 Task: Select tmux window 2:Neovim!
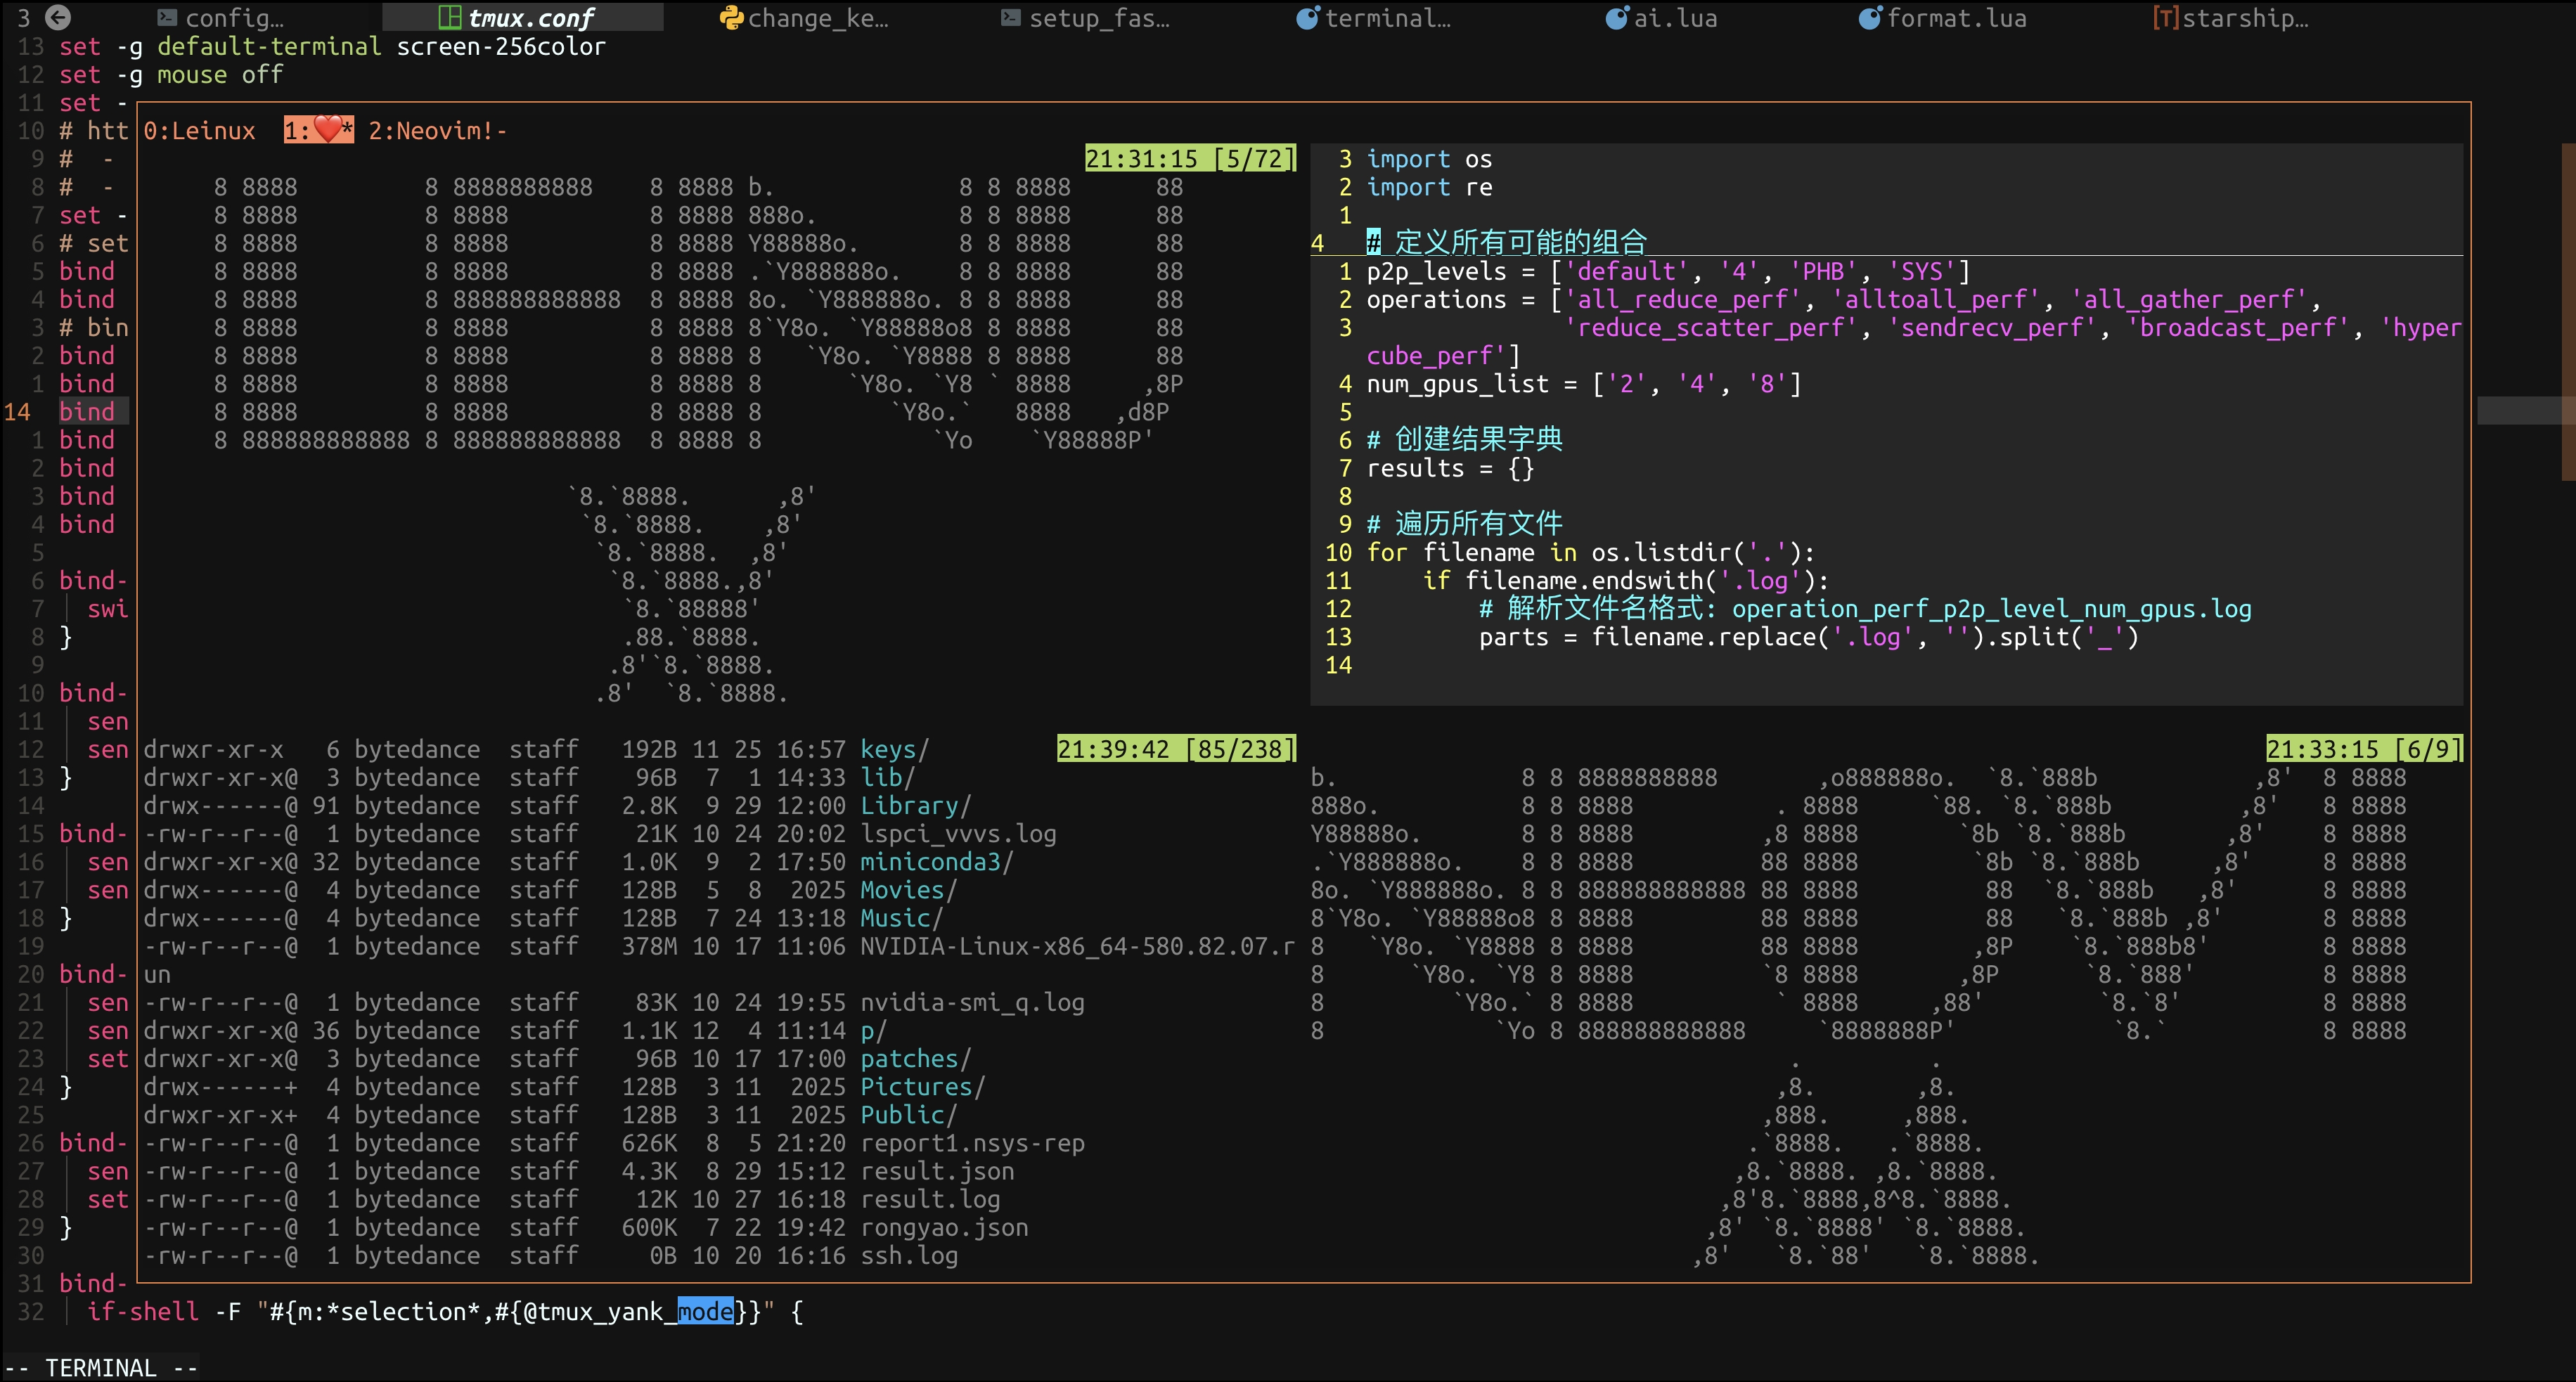[x=436, y=131]
